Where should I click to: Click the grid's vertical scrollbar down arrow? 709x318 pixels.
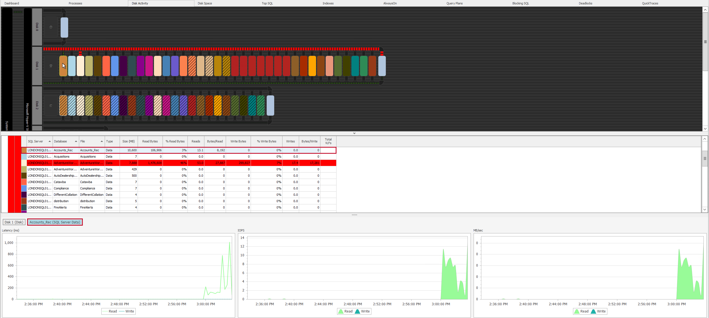tap(705, 210)
